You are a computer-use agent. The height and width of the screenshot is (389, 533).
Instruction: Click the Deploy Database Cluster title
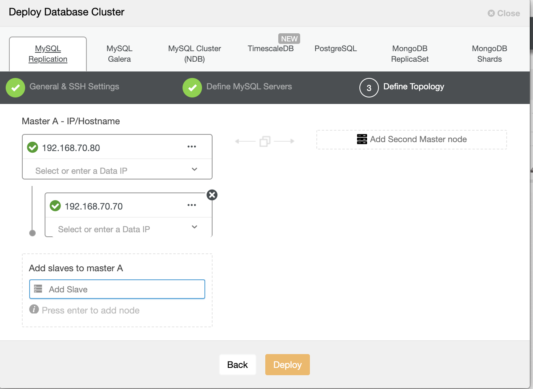click(x=67, y=12)
